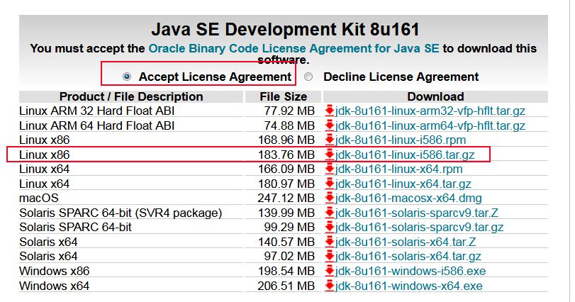Screen dimensions: 575x302
Task: Click download arrow icon beside jdk-8u161-linux-arm64-vfp-hflt.tar.gz
Action: [x=329, y=125]
